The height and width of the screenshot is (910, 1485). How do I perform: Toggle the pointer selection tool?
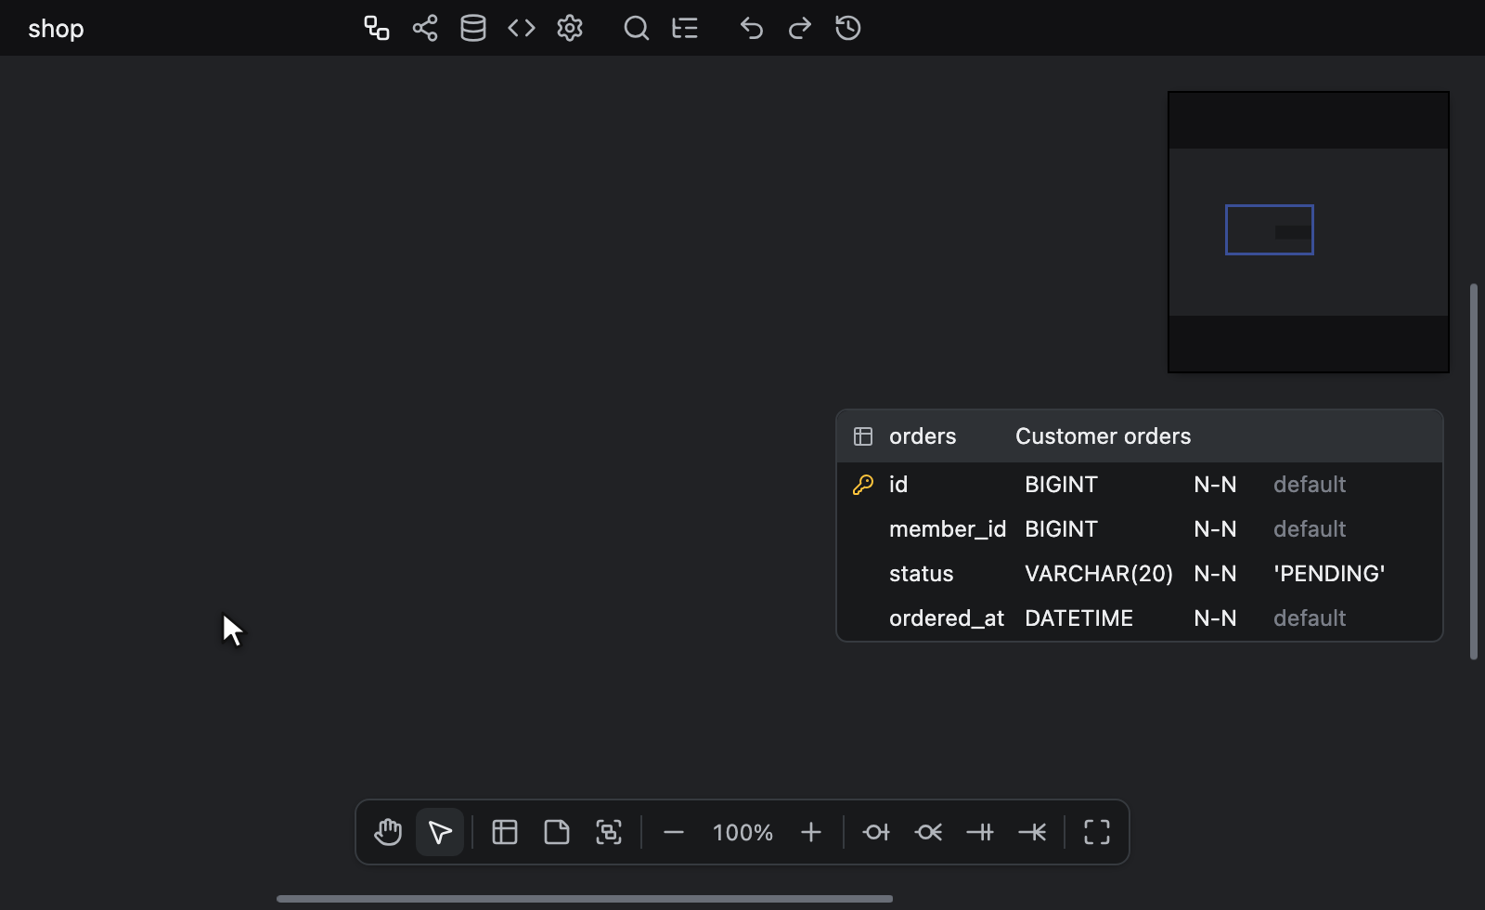click(x=440, y=832)
